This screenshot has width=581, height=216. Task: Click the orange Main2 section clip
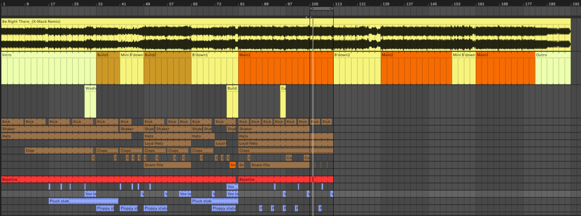(416, 68)
